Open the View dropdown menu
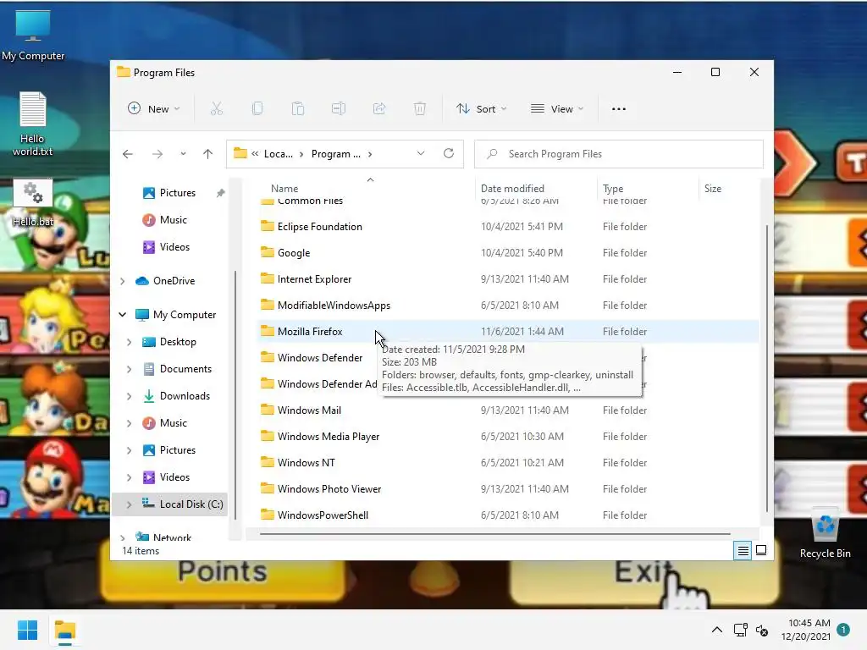867x650 pixels. [557, 109]
